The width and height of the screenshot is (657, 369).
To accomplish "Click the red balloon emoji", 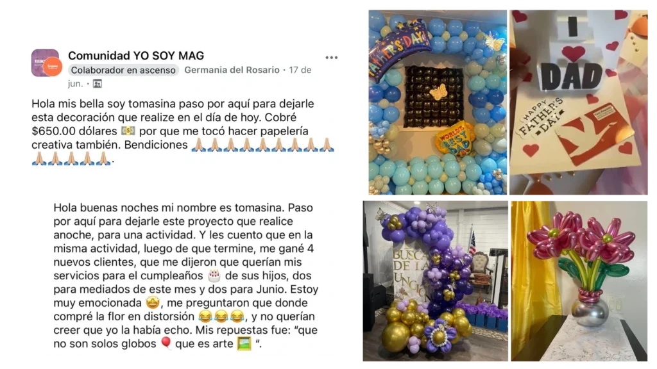I will point(166,343).
